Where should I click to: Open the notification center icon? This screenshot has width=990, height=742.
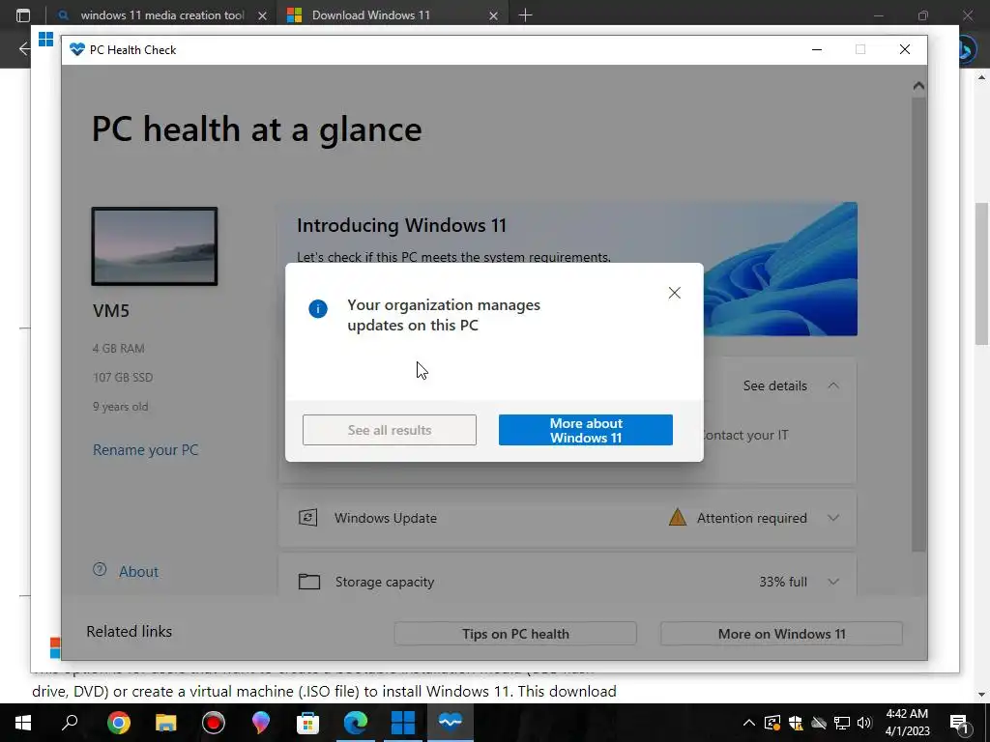coord(959,724)
